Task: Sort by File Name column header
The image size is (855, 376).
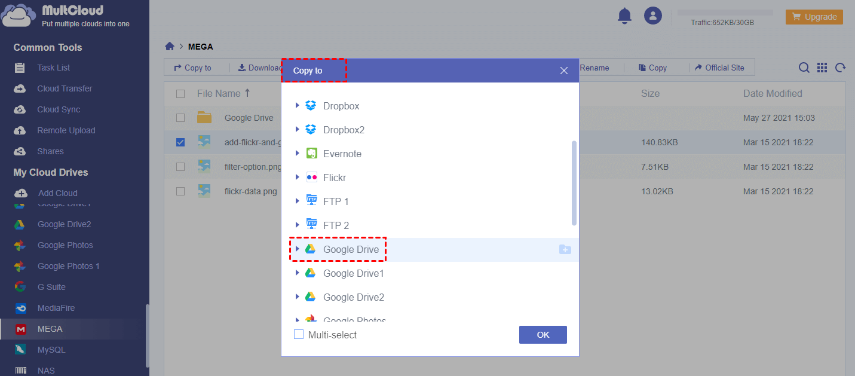Action: pos(223,93)
